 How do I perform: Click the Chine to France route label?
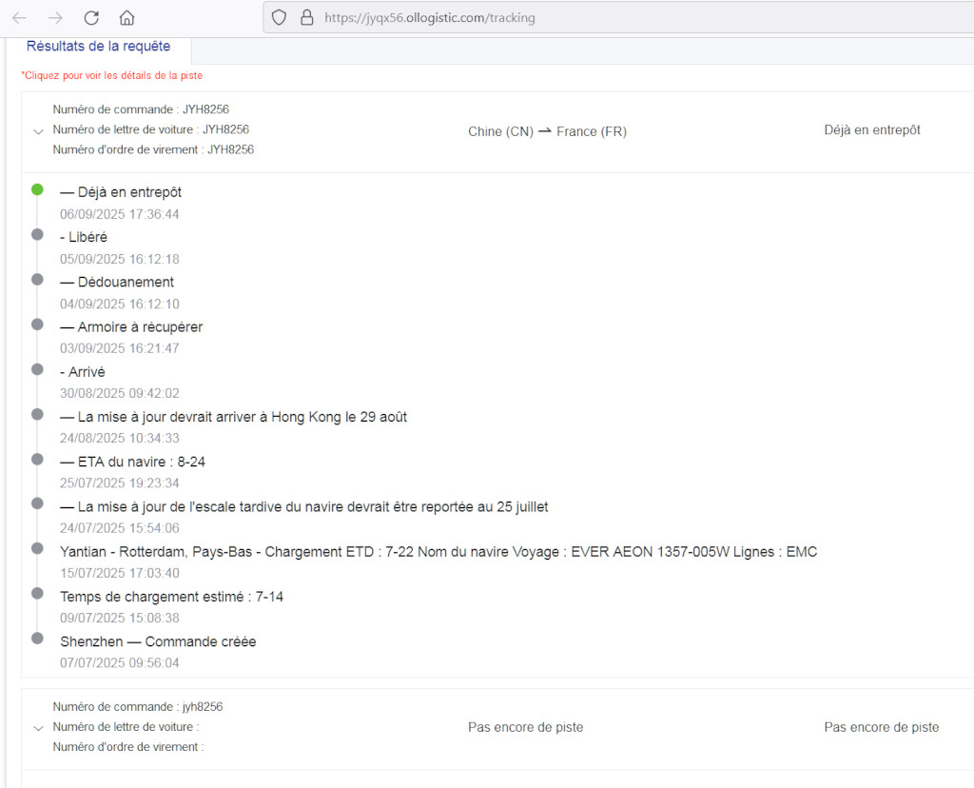(547, 131)
